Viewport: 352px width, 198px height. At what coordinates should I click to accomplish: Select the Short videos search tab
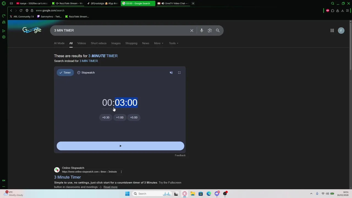(x=99, y=43)
